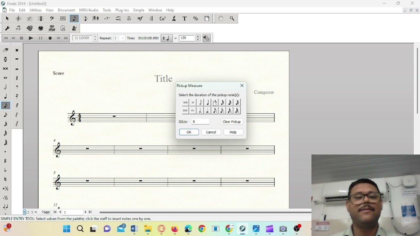Choose the sharp accidental in Simple palette
The image size is (420, 236).
point(6,161)
